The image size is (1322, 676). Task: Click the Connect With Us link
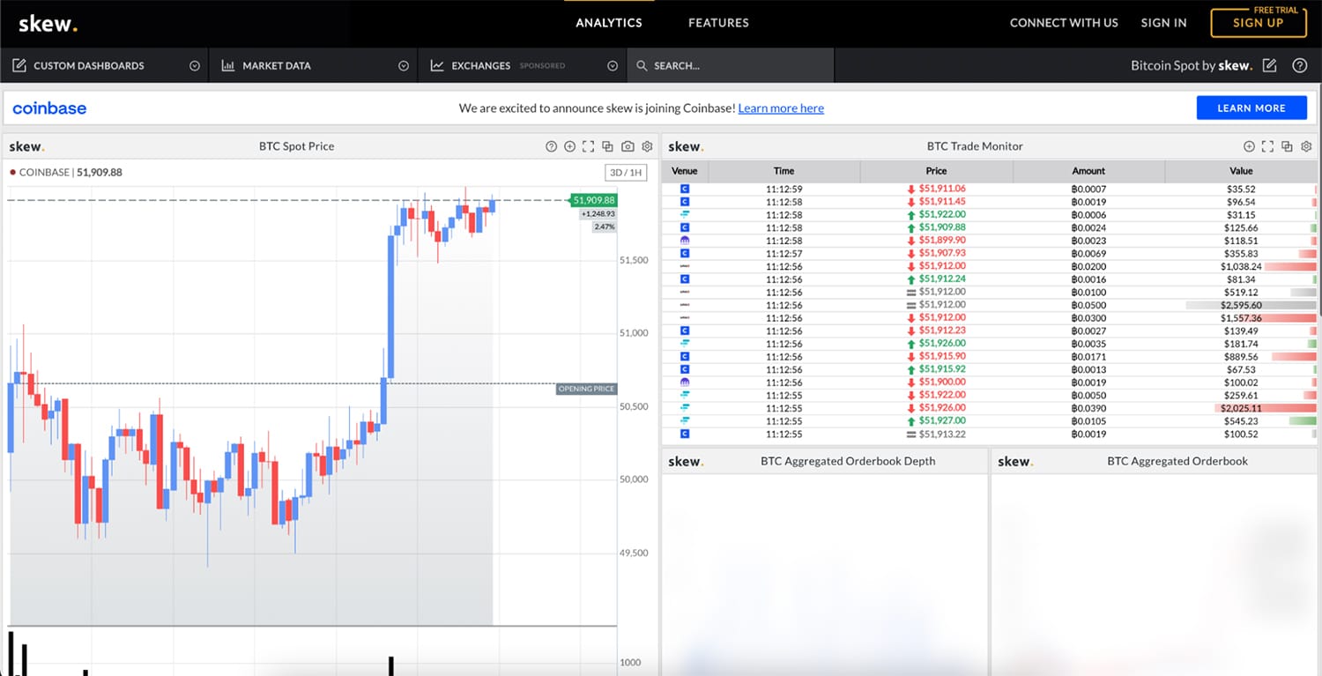point(1064,23)
